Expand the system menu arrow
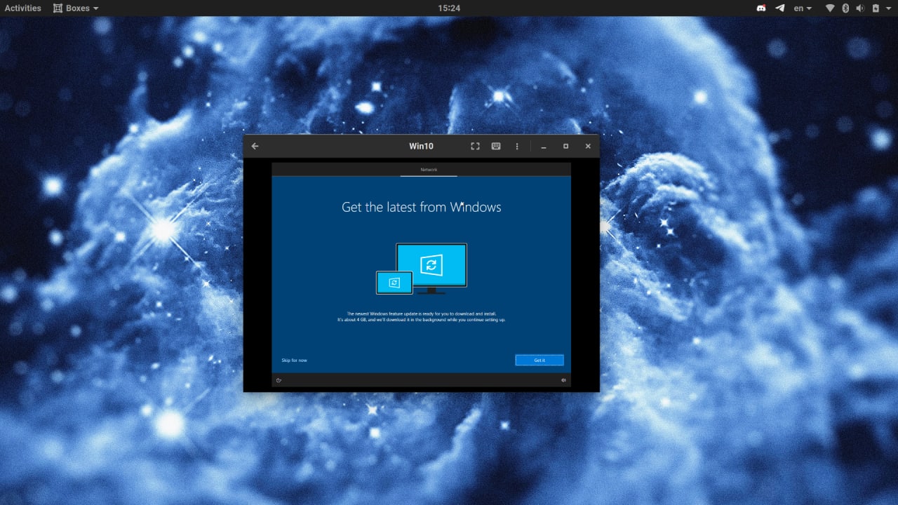The image size is (898, 505). 888,8
